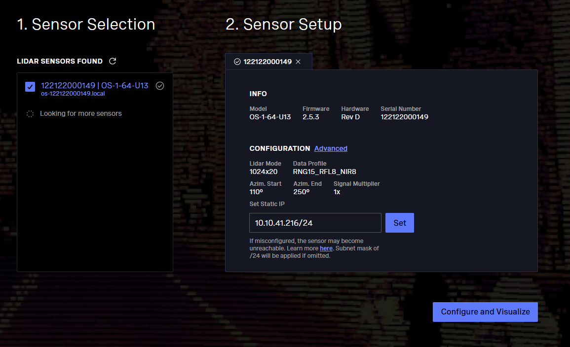
Task: Switch to the 122122000149 setup tab
Action: (x=267, y=62)
